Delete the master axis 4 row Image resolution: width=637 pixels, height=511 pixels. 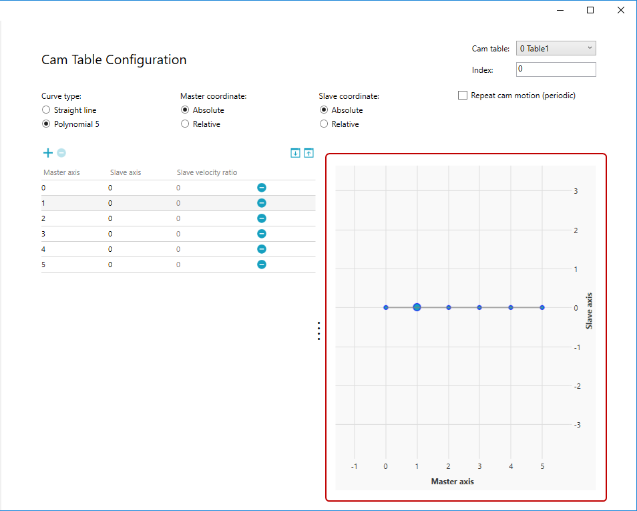pyautogui.click(x=262, y=249)
